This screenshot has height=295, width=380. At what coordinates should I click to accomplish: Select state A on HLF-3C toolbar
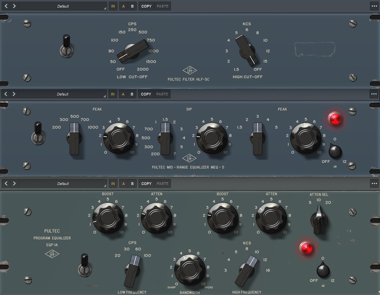[x=124, y=6]
